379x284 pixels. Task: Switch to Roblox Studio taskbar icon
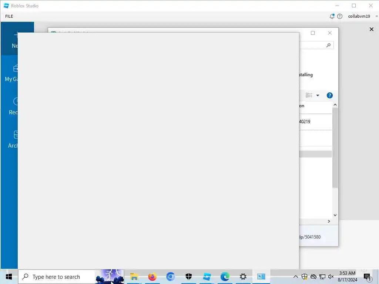click(x=207, y=277)
